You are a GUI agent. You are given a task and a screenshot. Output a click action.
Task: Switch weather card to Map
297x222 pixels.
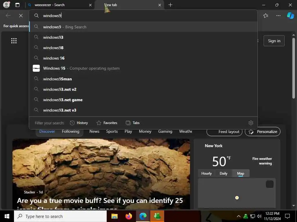click(x=240, y=173)
